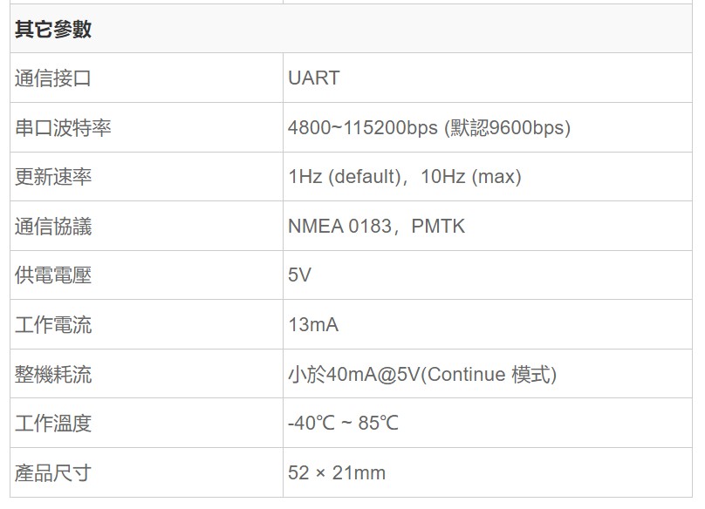Click the -40℃ ~ 85℃ temperature value
Screen dimensions: 705x509
[x=343, y=423]
